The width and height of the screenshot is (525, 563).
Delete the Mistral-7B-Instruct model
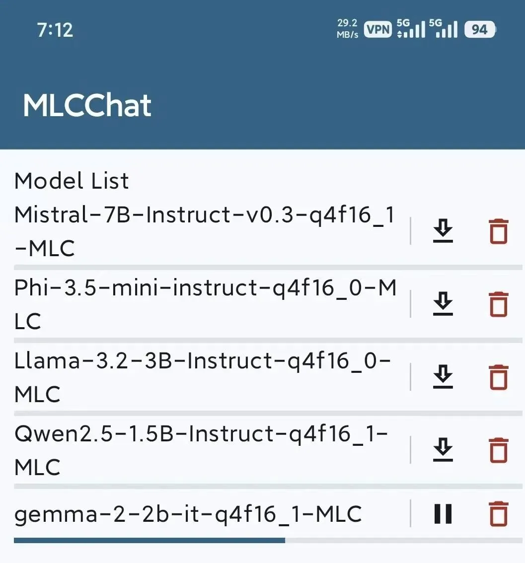tap(498, 231)
